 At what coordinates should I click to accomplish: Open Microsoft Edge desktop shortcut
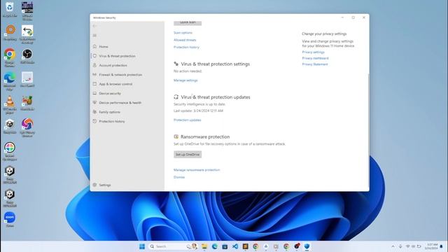tap(9, 81)
